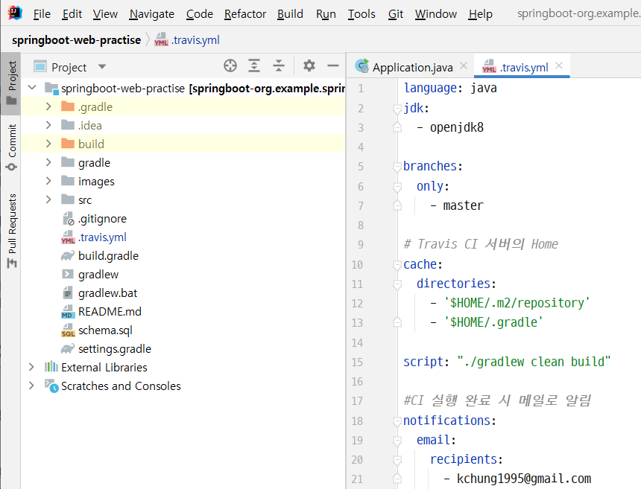Click Expand All icon in Project panel
641x489 pixels.
tap(254, 65)
